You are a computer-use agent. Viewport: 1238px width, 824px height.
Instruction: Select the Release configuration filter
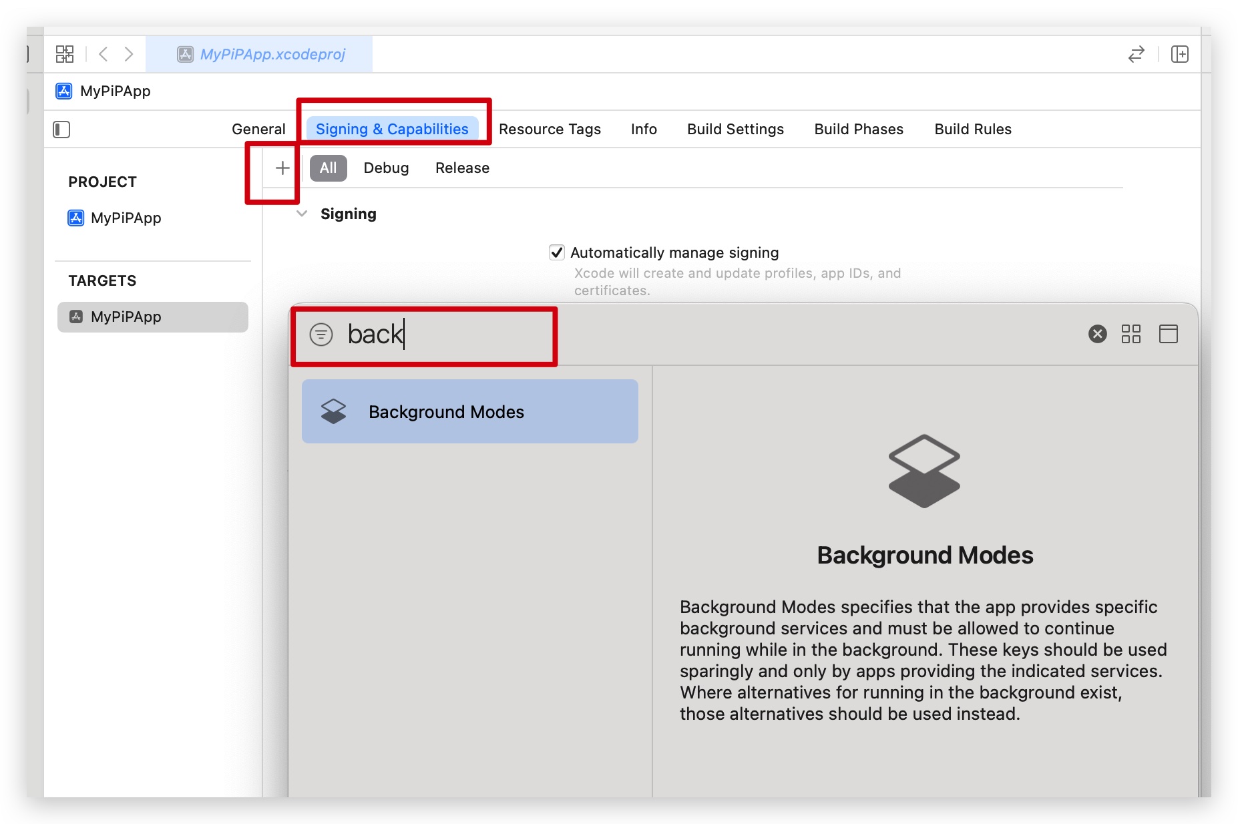pyautogui.click(x=462, y=168)
